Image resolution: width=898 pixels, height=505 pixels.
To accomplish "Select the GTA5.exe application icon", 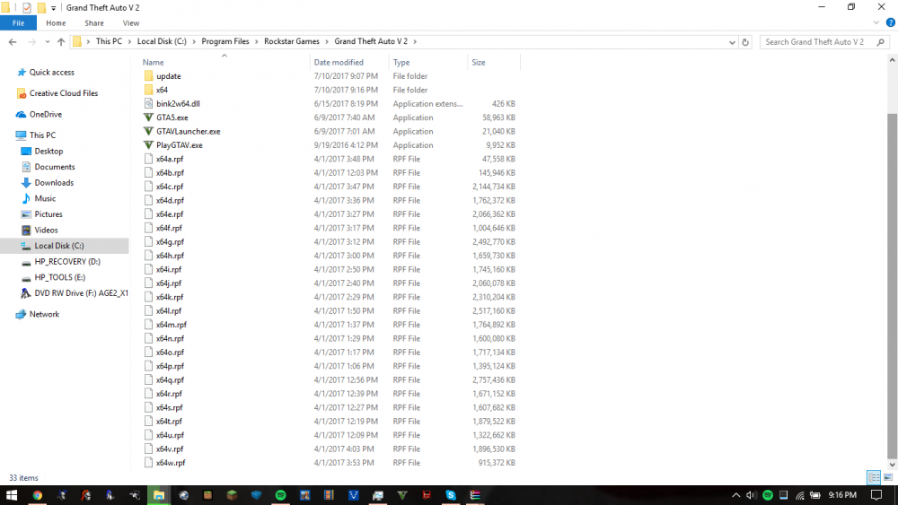I will [149, 118].
